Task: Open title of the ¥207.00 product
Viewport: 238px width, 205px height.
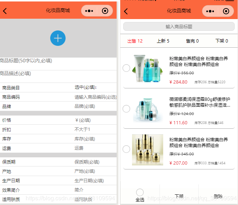Action: tap(198, 143)
